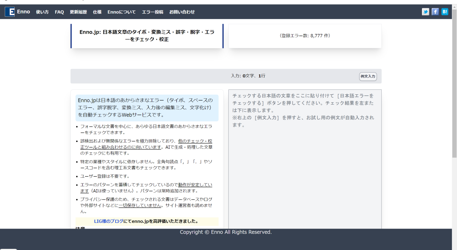Open the お問い合わせ menu item

182,12
